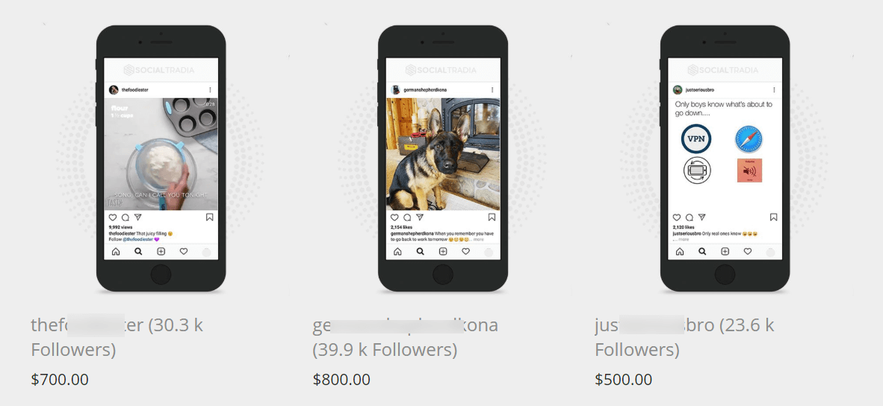Open three-dot menu on justseriousbro post
This screenshot has height=406, width=883.
pos(774,90)
